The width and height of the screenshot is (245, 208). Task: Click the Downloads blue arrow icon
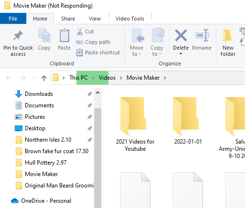point(19,94)
